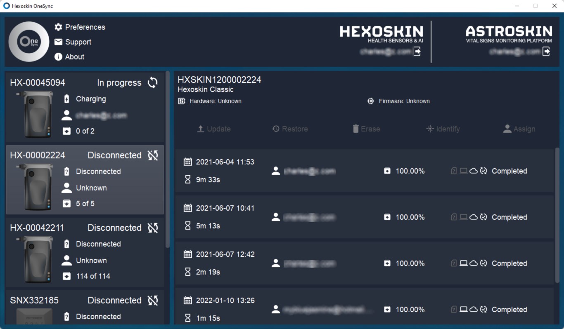Click sync-check status icon in 2021-06-07 10:41 row
Screen dimensions: 564x329
point(483,217)
